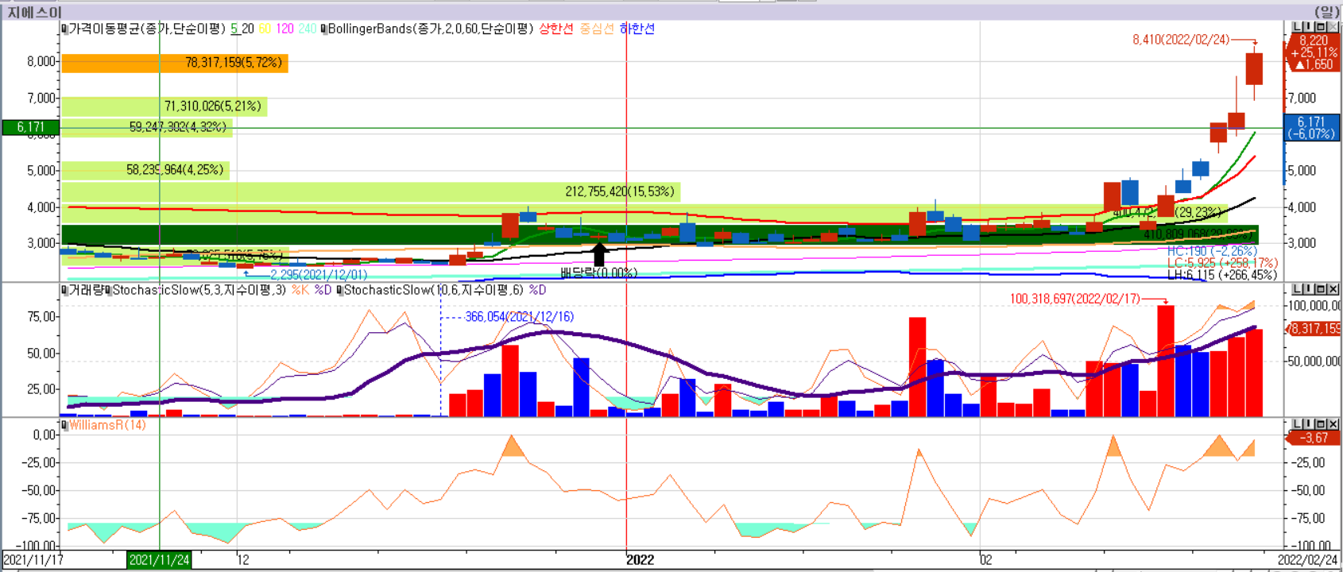
Task: Click the L icon in volume/stochastic panel
Action: pyautogui.click(x=1297, y=289)
